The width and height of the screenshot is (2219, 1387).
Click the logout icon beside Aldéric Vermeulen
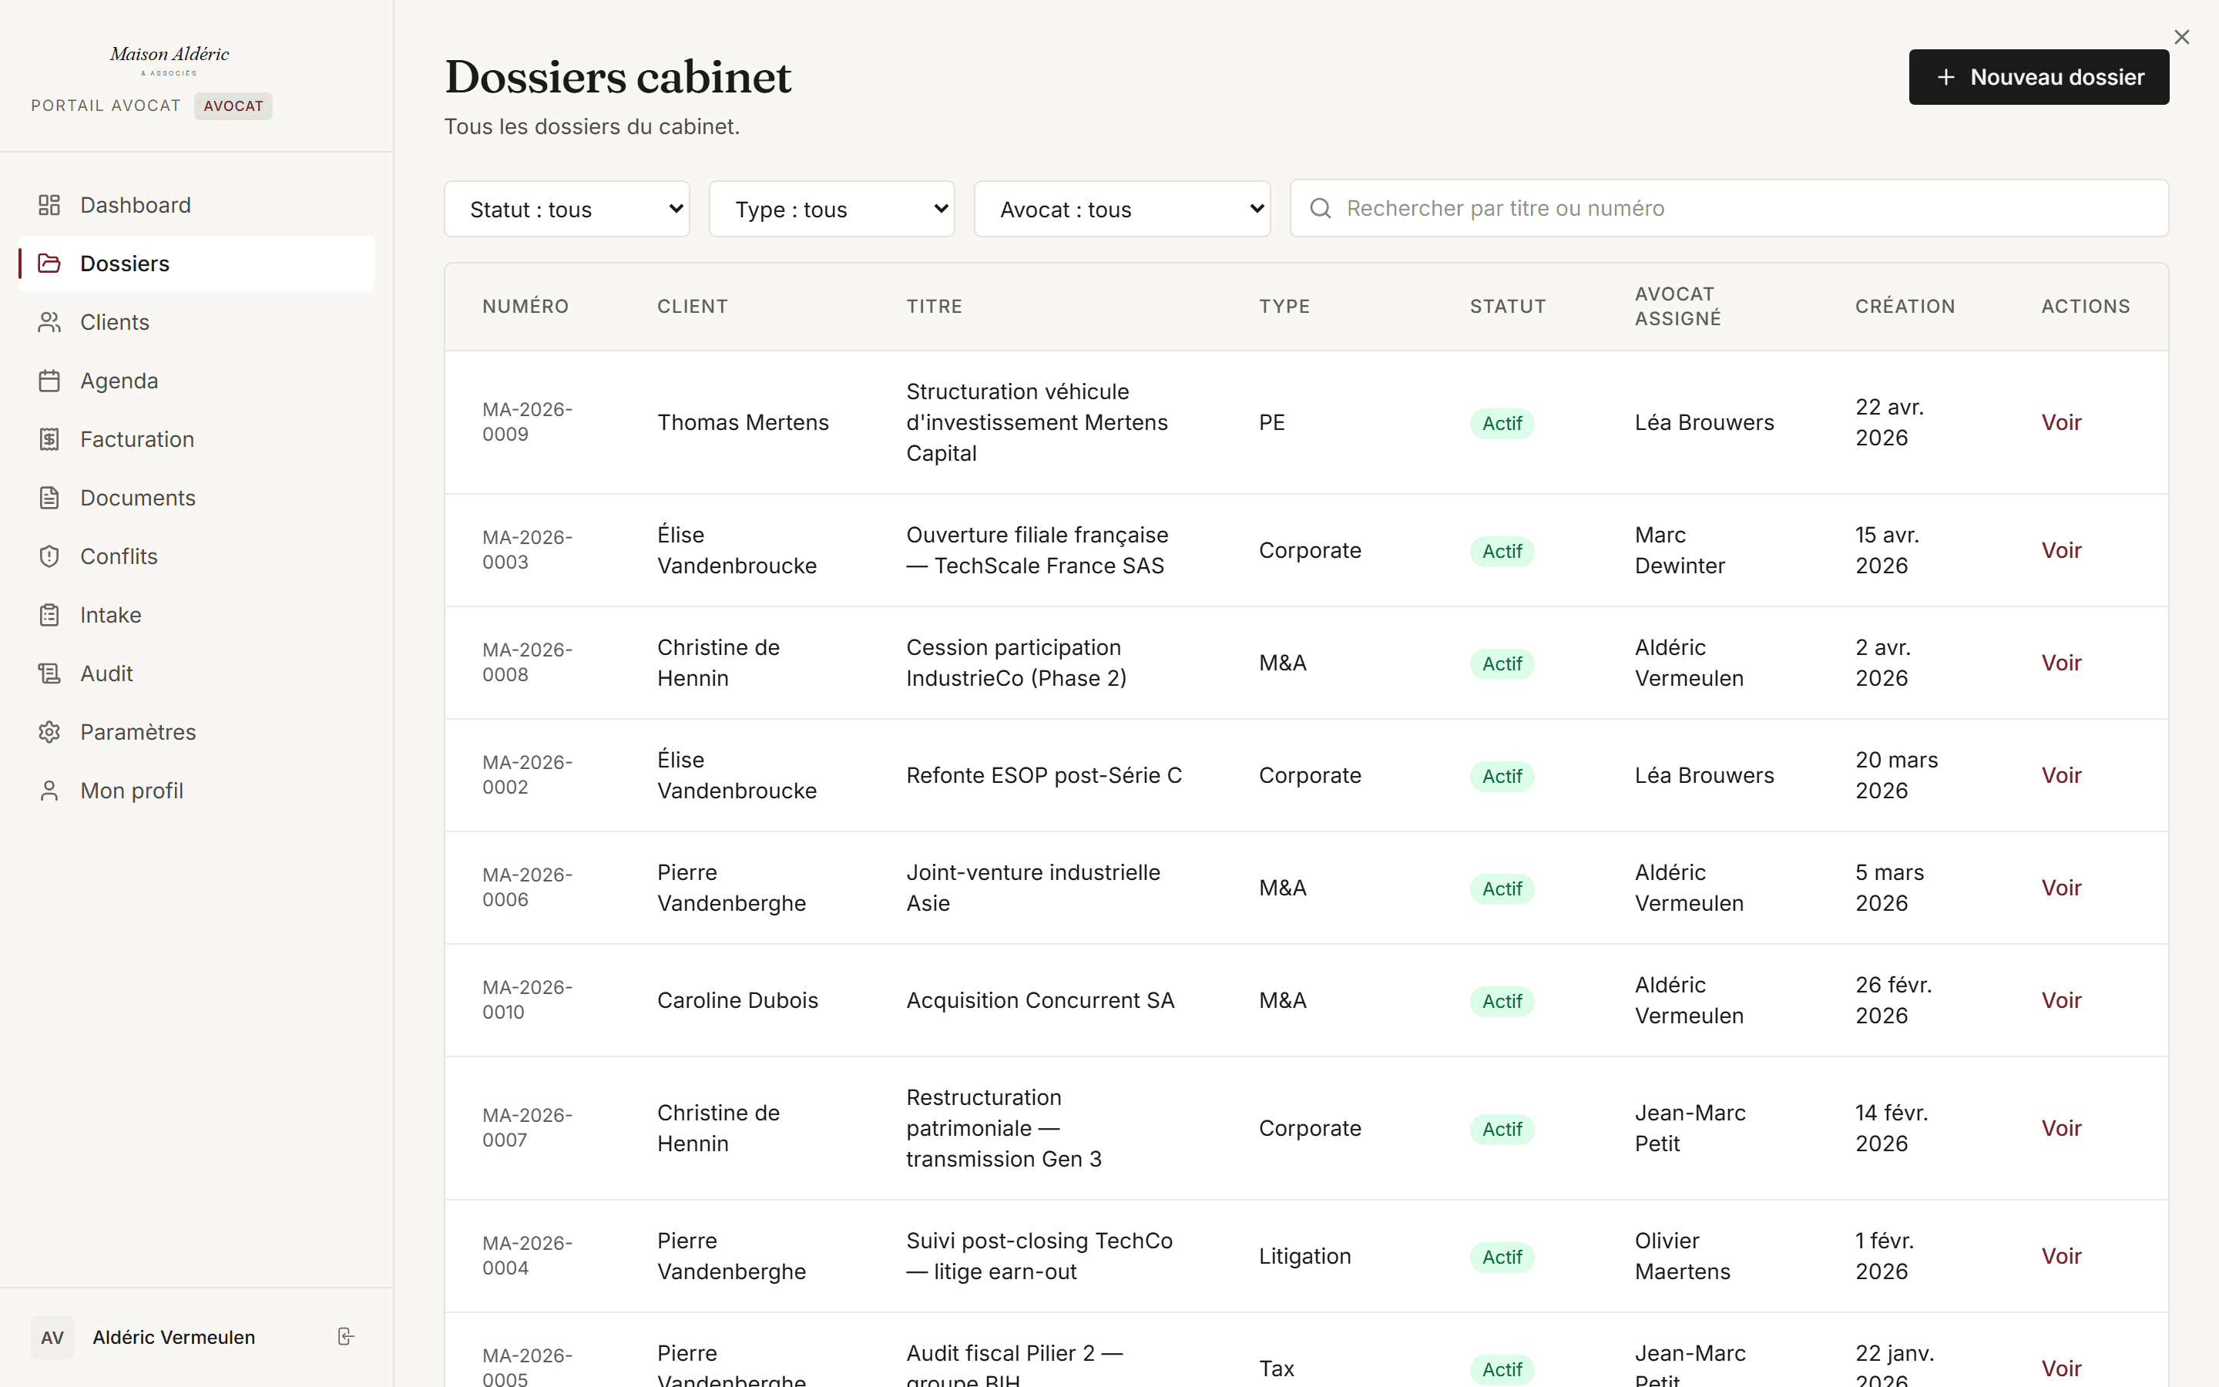(346, 1337)
